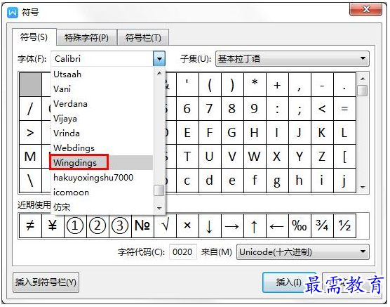
Task: Choose the Vani font entry
Action: [x=102, y=89]
